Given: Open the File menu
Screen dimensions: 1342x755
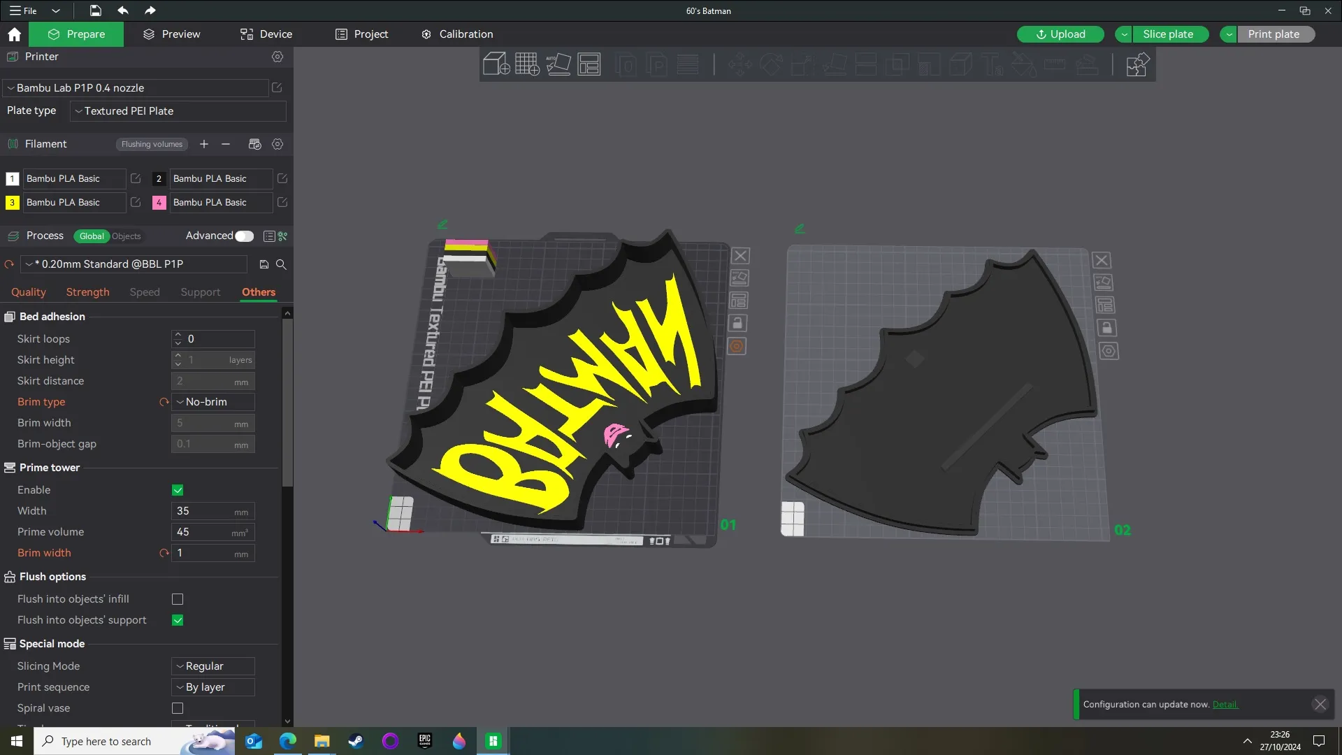Looking at the screenshot, I should (x=24, y=10).
